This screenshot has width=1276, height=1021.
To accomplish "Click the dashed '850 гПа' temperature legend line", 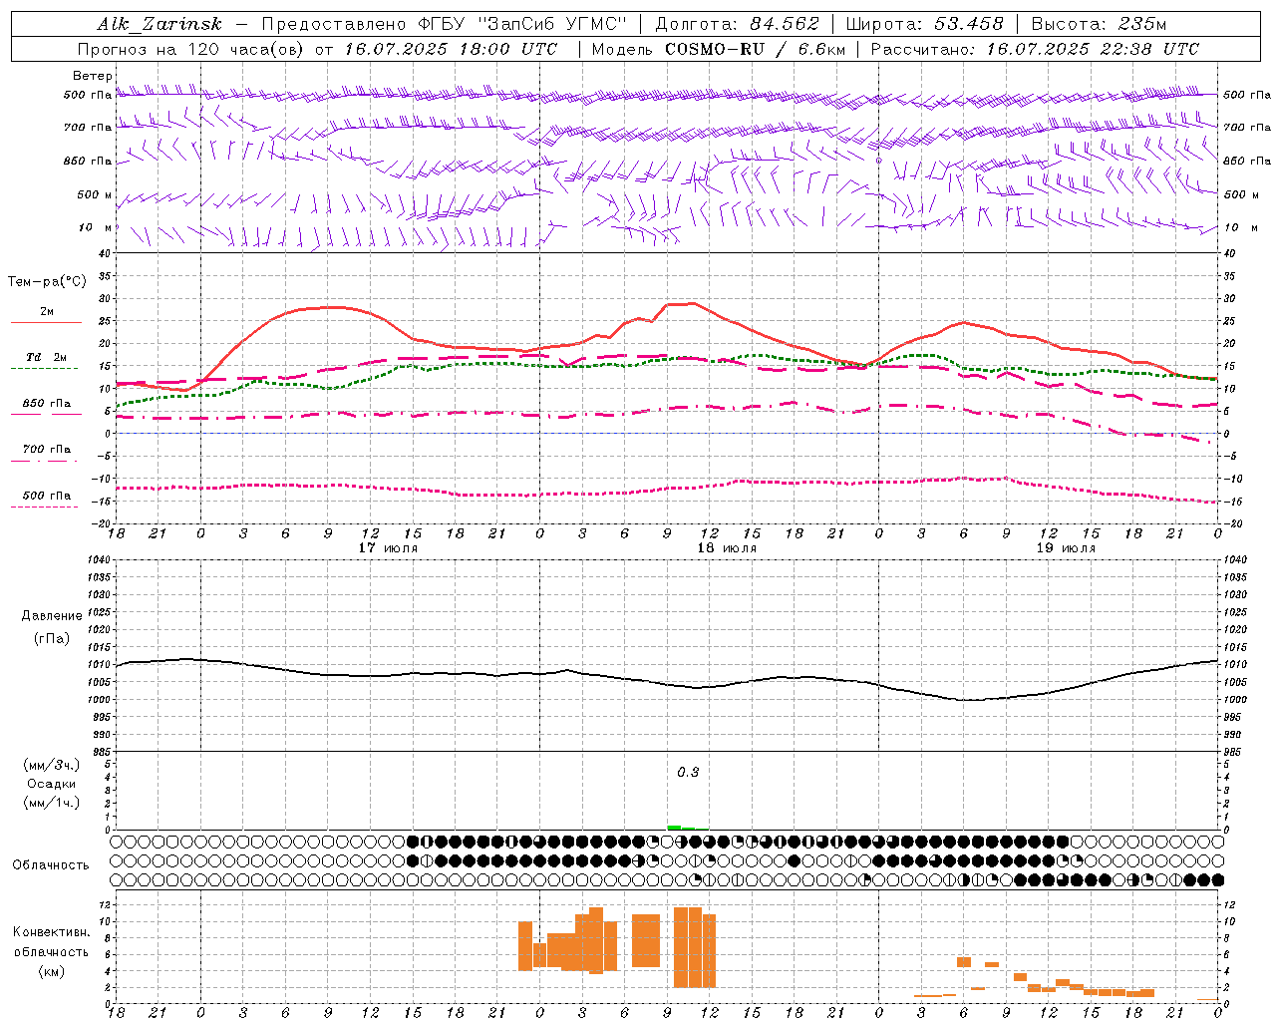I will [x=46, y=414].
